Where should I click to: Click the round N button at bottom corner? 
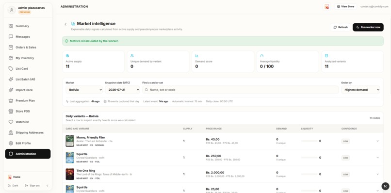click(385, 186)
